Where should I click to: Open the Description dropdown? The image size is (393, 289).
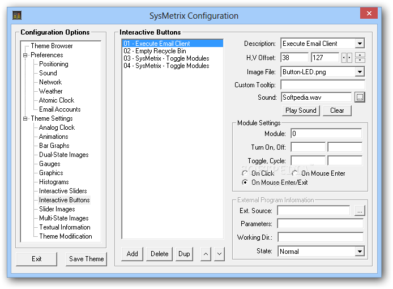[x=360, y=44]
